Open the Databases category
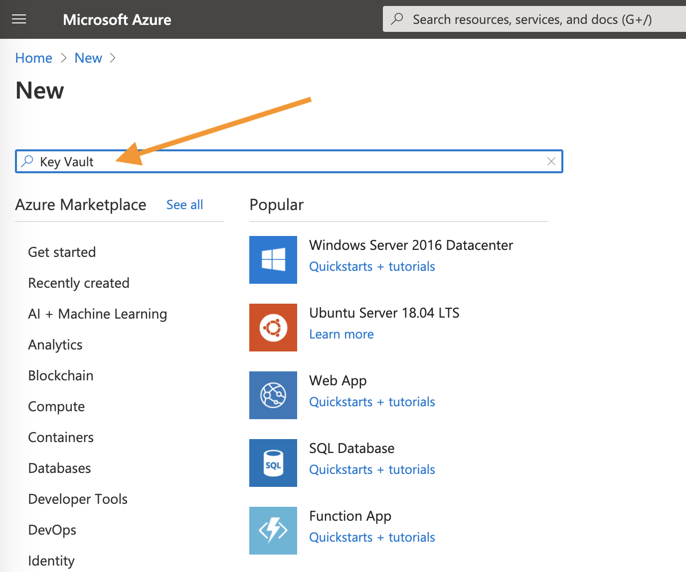The height and width of the screenshot is (572, 686). click(x=60, y=468)
